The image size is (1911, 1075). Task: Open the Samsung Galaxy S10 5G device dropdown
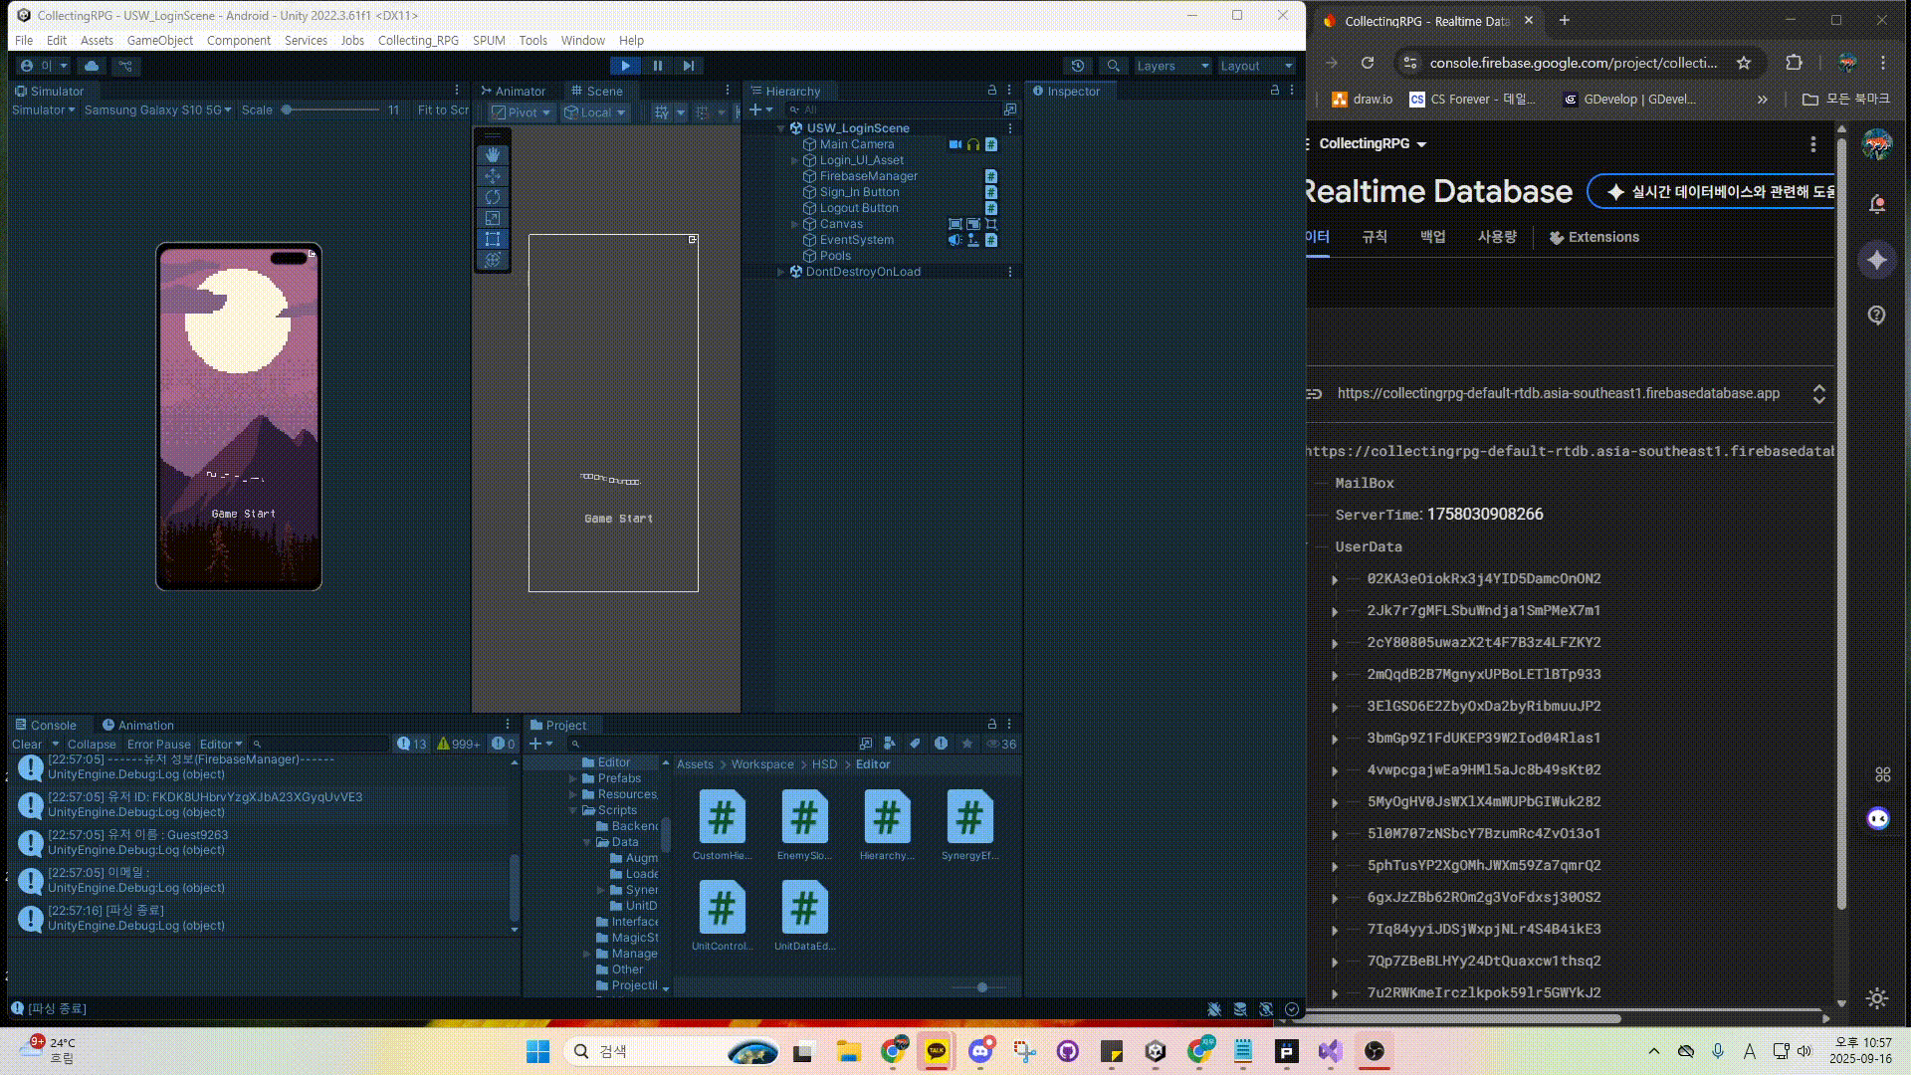tap(157, 110)
